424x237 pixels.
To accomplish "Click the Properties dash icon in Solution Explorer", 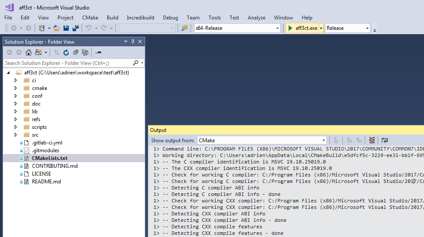I will click(98, 52).
